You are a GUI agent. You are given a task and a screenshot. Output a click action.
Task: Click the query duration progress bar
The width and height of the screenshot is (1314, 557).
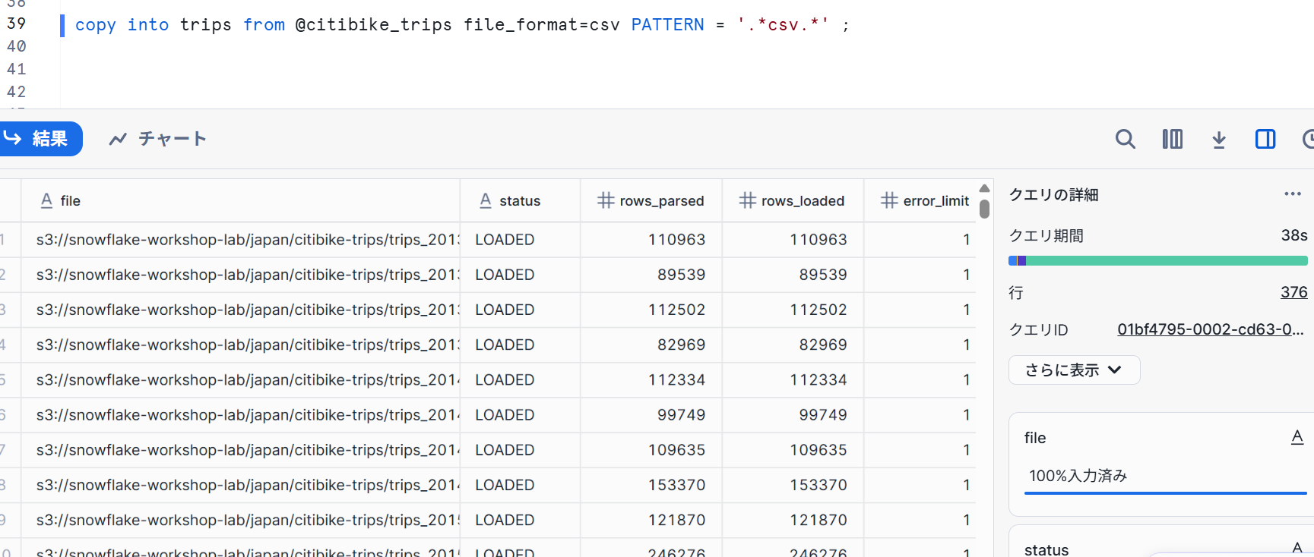coord(1157,261)
